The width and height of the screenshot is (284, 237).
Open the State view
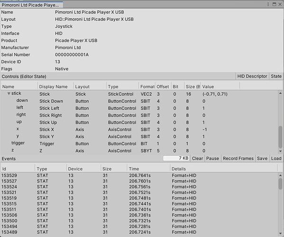pyautogui.click(x=276, y=76)
